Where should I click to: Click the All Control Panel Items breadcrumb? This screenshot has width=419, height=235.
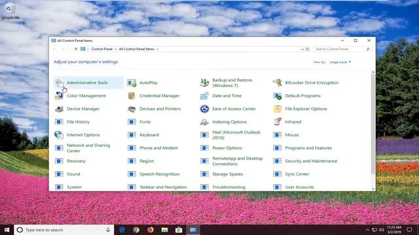(137, 50)
